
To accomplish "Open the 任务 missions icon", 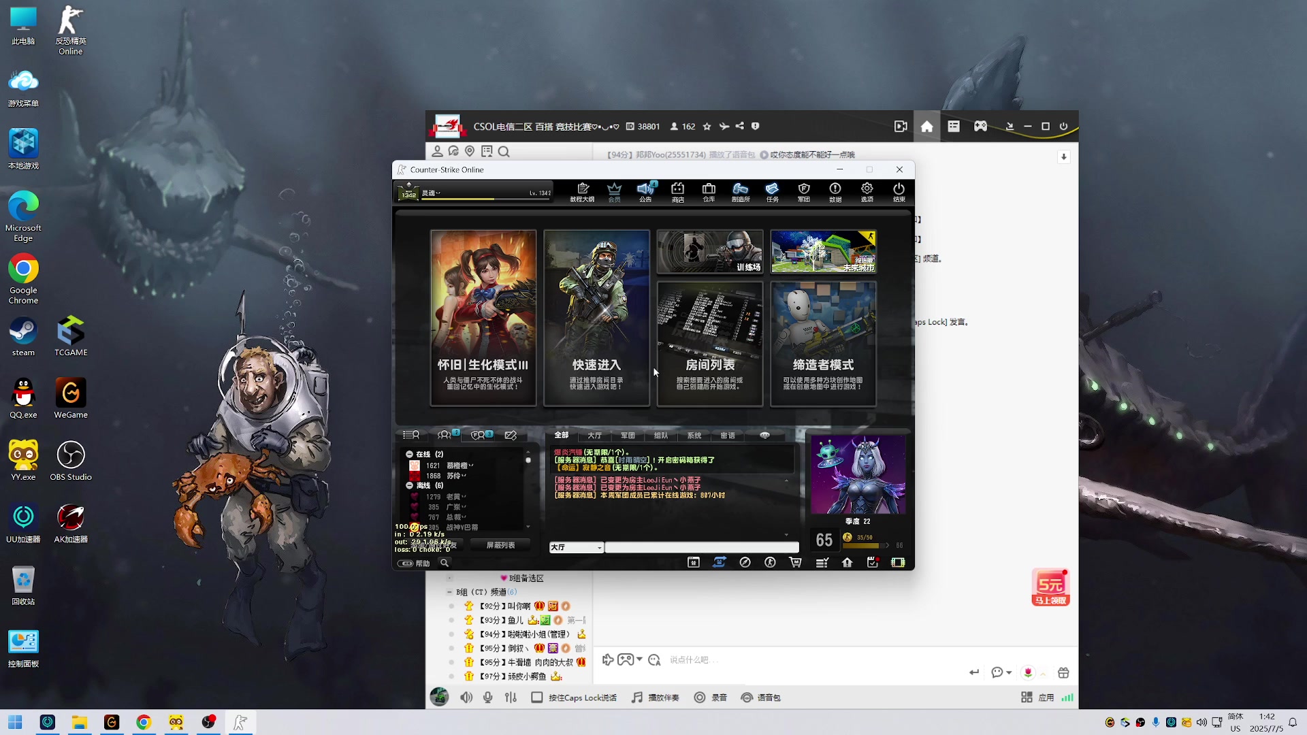I will pyautogui.click(x=772, y=192).
